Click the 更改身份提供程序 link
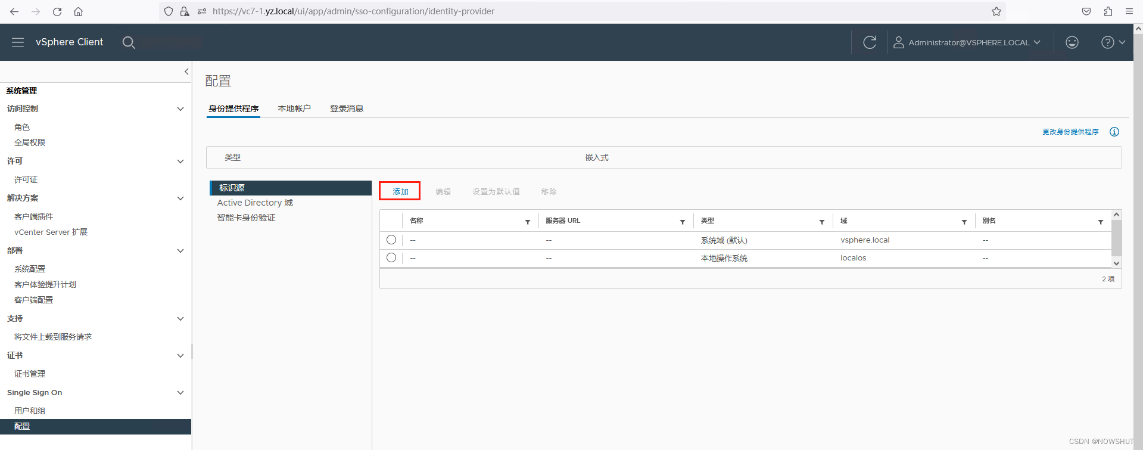1143x450 pixels. (x=1070, y=132)
